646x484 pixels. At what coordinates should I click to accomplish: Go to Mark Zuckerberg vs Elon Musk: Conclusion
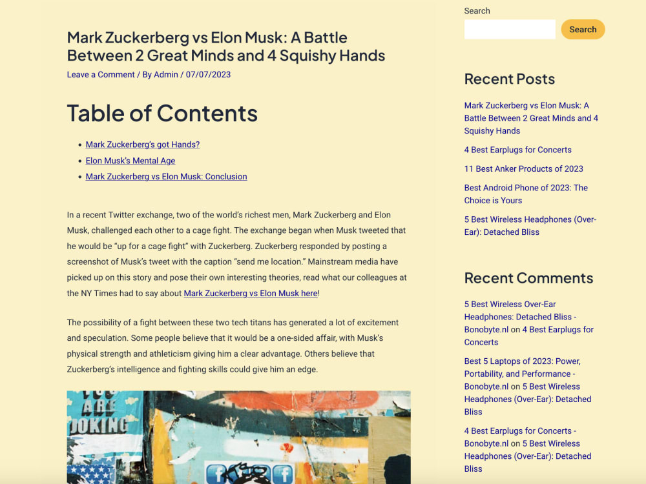click(x=167, y=177)
